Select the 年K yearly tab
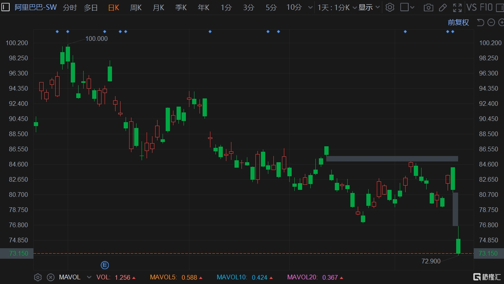This screenshot has height=284, width=504. tap(203, 7)
